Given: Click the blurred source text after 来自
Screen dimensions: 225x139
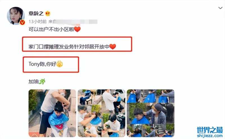Looking at the screenshot, I should [77, 22].
